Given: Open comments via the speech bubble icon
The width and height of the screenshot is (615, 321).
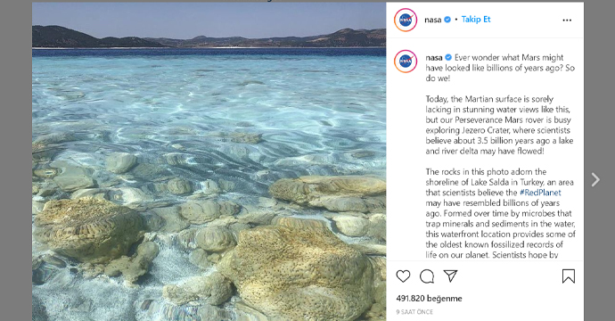Looking at the screenshot, I should tap(427, 276).
